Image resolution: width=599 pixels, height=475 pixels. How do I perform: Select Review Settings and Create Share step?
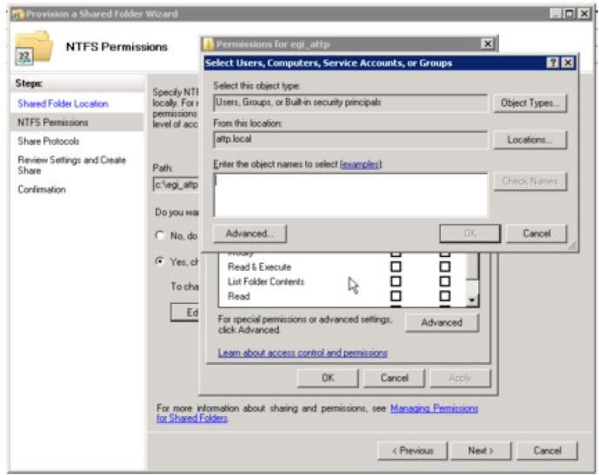(x=72, y=165)
